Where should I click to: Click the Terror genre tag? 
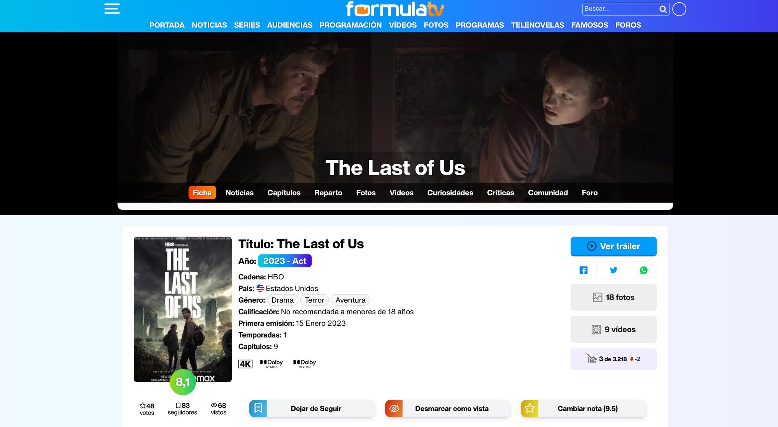[x=314, y=300]
